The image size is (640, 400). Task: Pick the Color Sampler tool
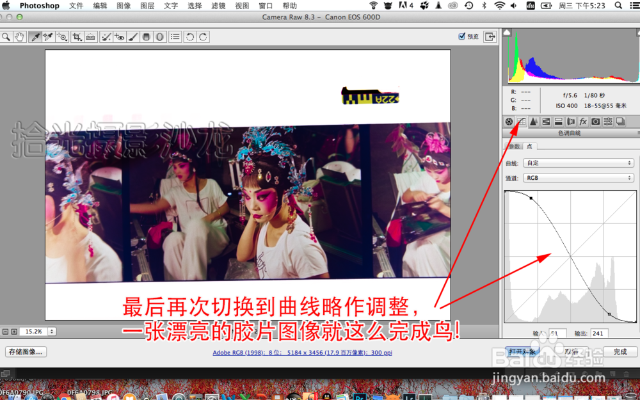(x=48, y=37)
